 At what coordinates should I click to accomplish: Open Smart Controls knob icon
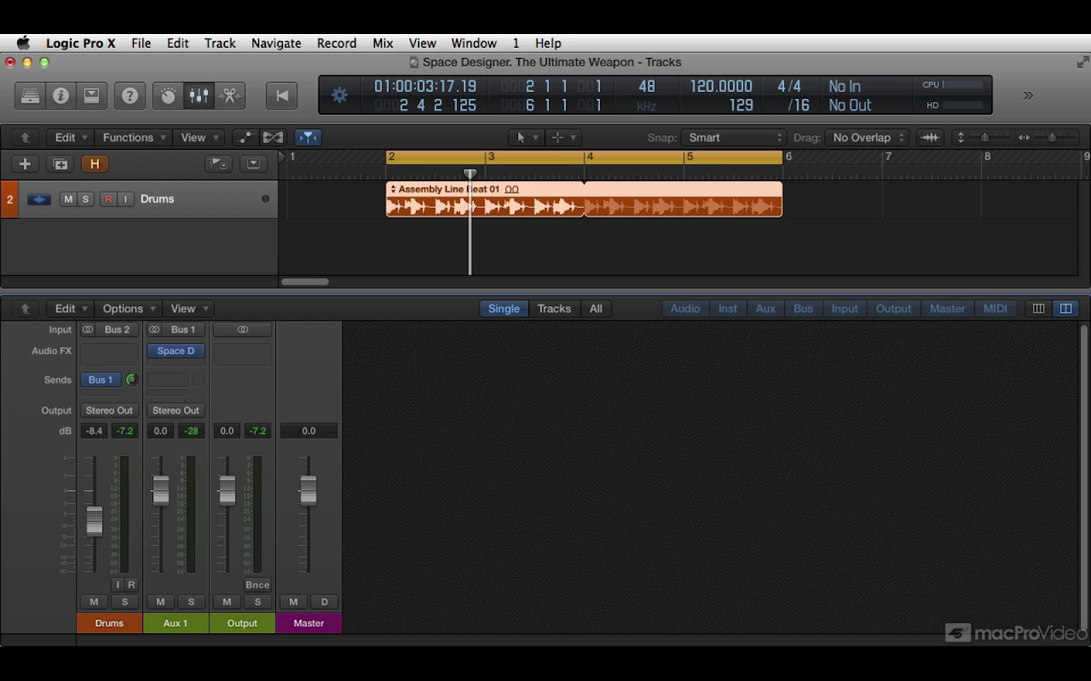(x=168, y=95)
